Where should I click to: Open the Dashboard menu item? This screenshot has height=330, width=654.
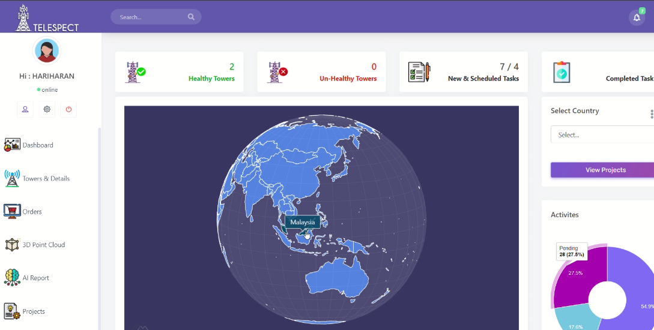[37, 145]
